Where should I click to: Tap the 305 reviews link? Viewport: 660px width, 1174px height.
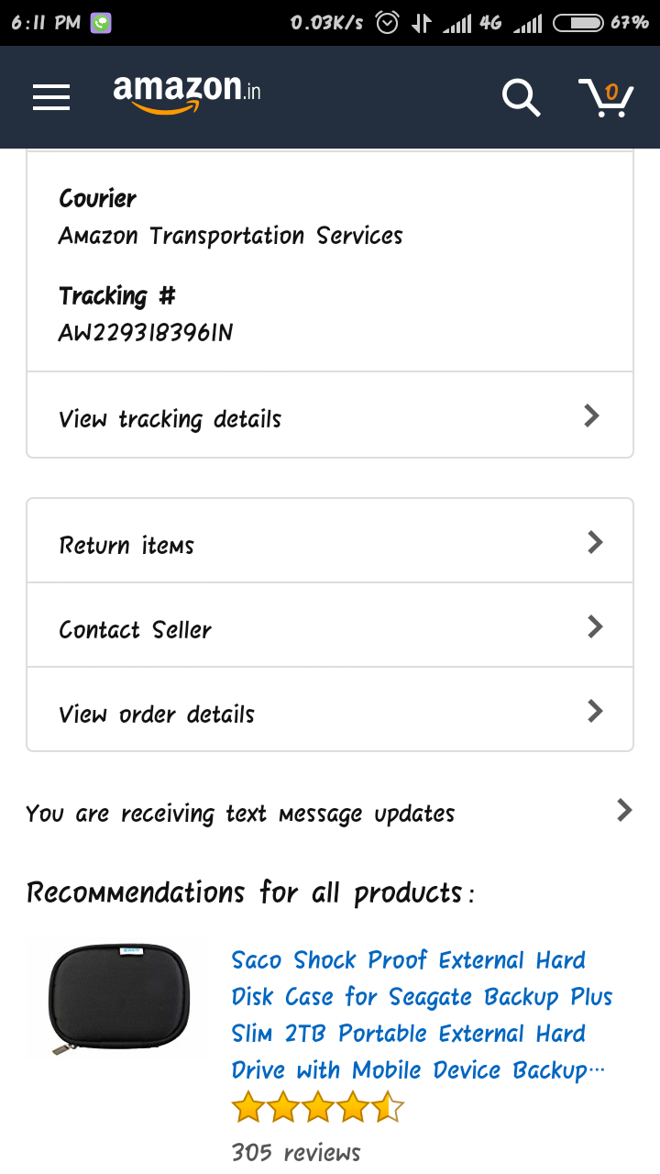tap(297, 1151)
